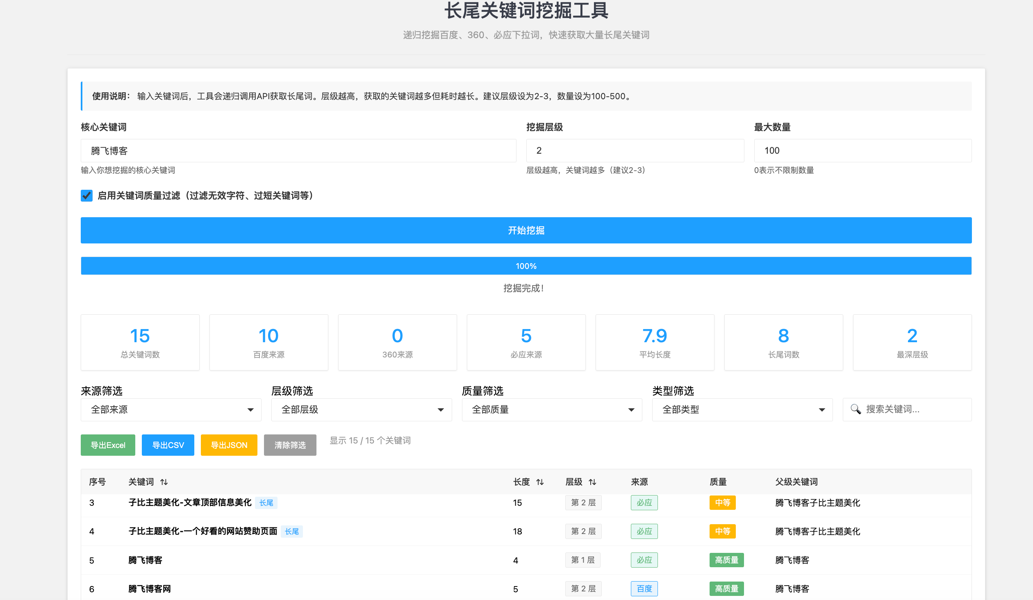Click keyword 腾飞博客网 in row 6

[x=150, y=589]
